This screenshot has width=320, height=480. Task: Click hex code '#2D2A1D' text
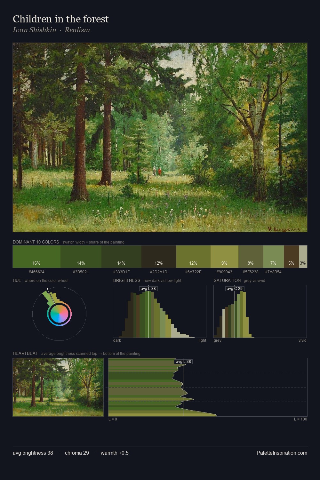159,272
